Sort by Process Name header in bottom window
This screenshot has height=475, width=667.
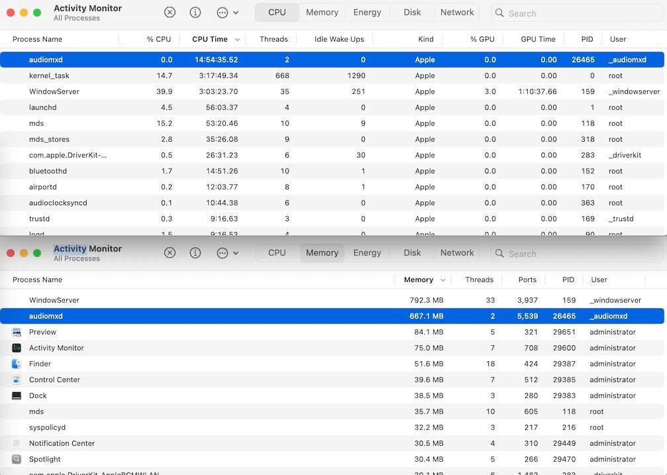coord(37,280)
